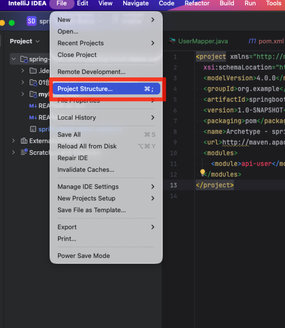This screenshot has height=328, width=285.
Task: Choose Open... from the File menu
Action: coord(106,31)
